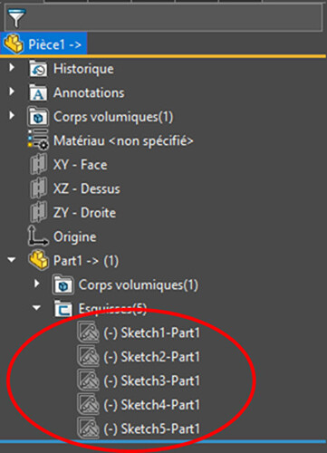Click inside the filter search field
The height and width of the screenshot is (453, 327).
[x=174, y=18]
